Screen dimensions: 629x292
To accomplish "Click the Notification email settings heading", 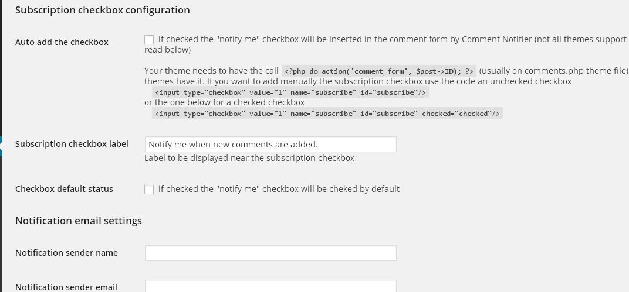I will 79,221.
